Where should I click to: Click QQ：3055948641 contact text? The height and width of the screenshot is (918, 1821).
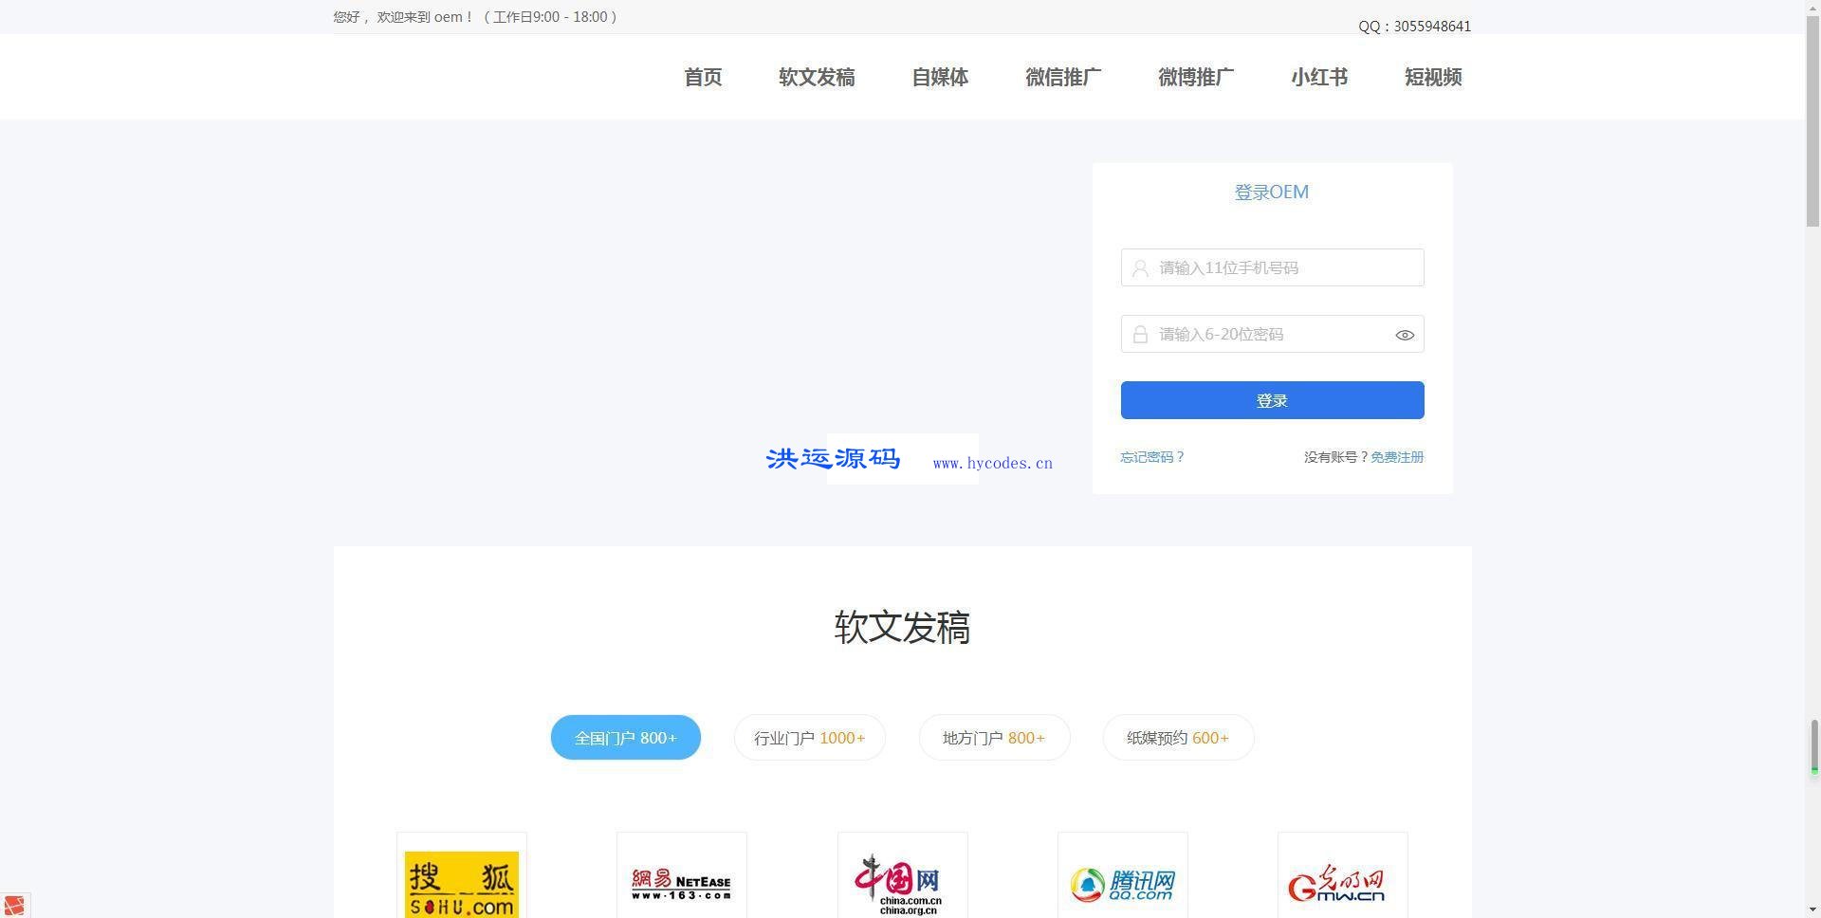pyautogui.click(x=1414, y=27)
